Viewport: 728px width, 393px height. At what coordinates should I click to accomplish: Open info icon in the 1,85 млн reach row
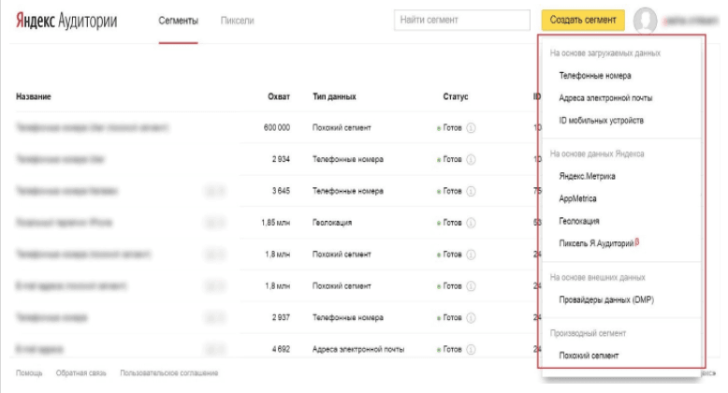click(x=471, y=223)
